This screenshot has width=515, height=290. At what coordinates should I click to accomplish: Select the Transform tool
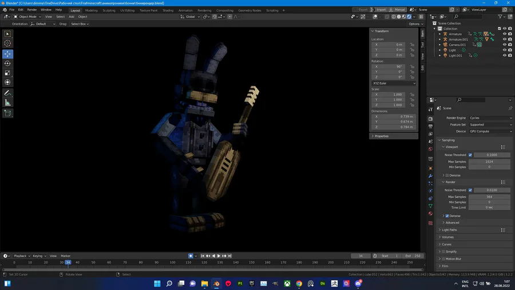7,82
